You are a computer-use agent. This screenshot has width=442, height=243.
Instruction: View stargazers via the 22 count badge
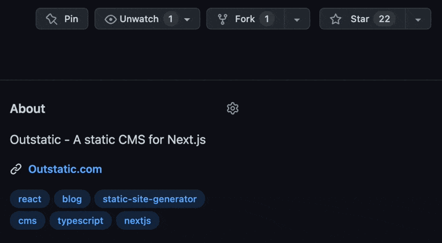[x=384, y=19]
